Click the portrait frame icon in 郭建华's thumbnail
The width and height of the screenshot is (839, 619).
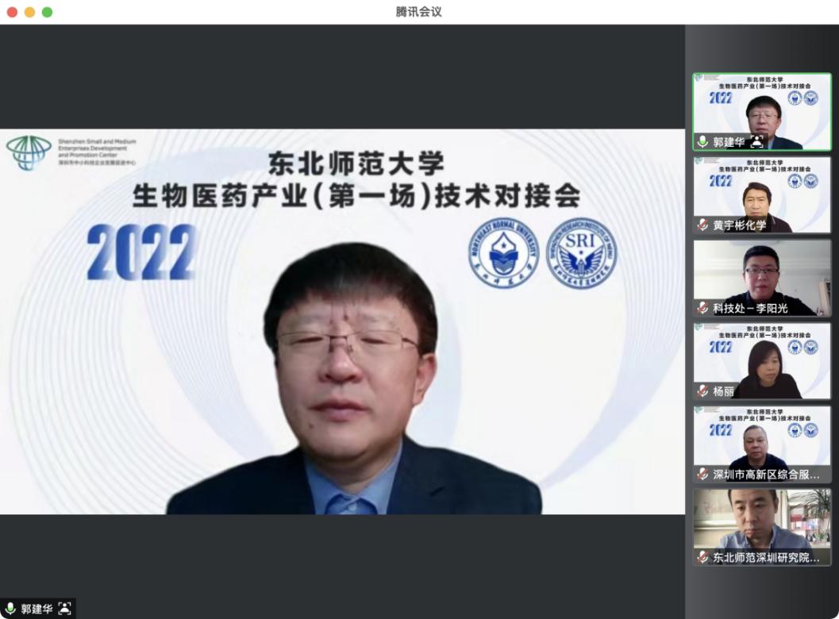click(756, 142)
